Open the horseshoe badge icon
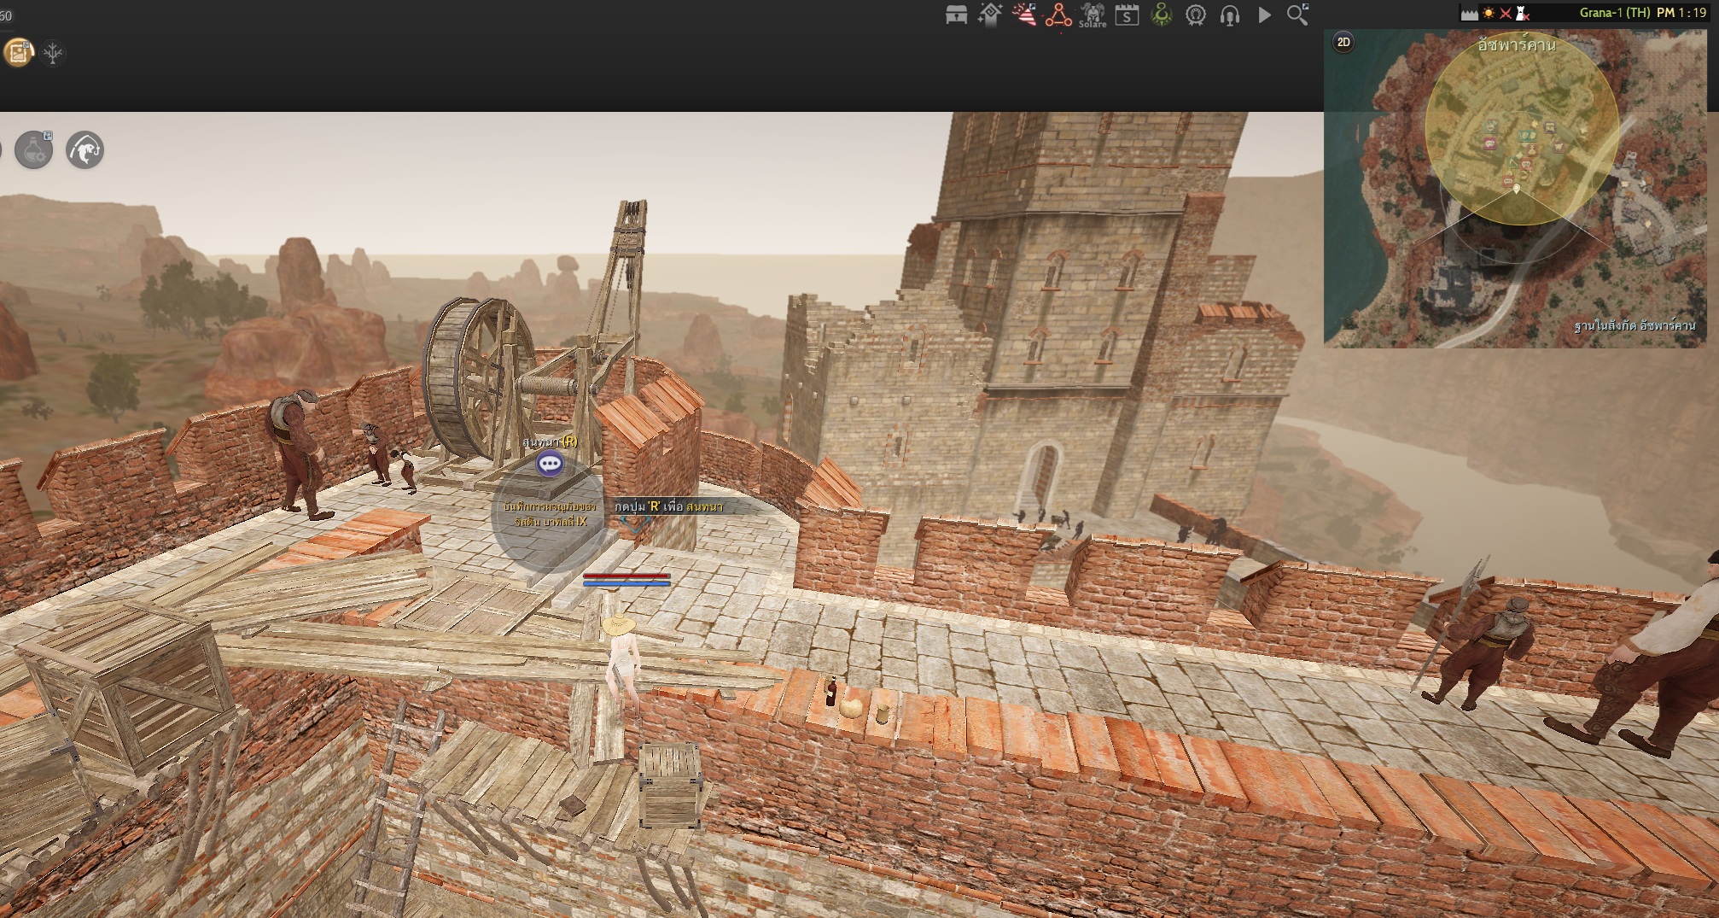 1196,15
